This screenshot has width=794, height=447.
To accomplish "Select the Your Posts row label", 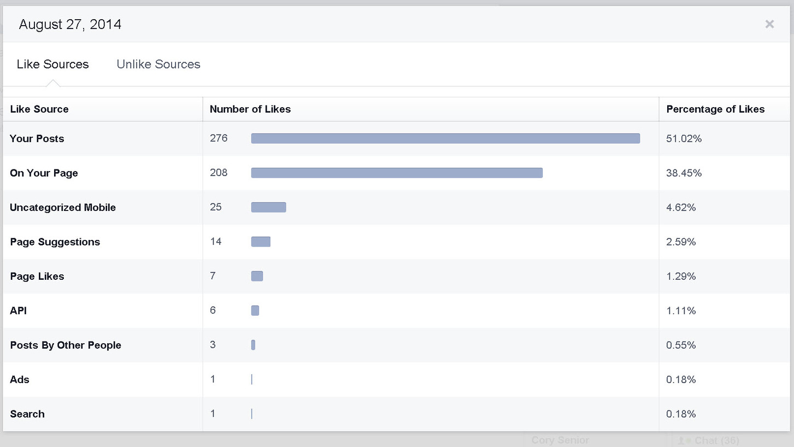I will (37, 138).
